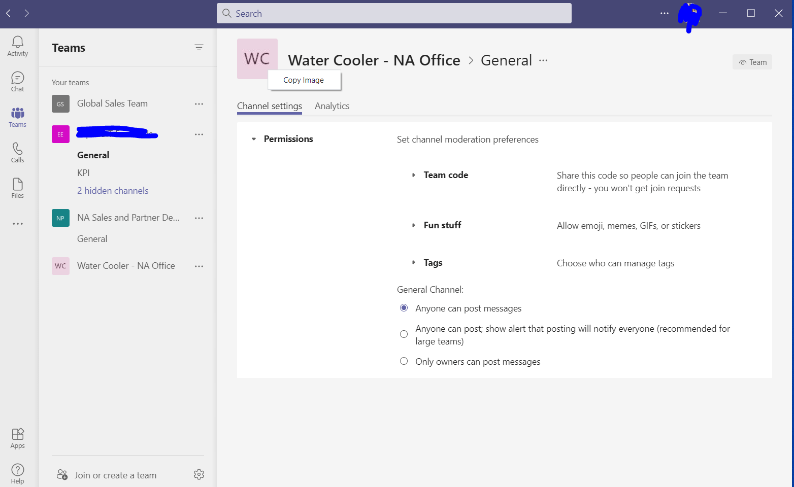Click the filter teams icon
This screenshot has height=487, width=794.
[199, 48]
